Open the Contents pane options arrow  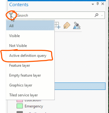tap(93, 4)
